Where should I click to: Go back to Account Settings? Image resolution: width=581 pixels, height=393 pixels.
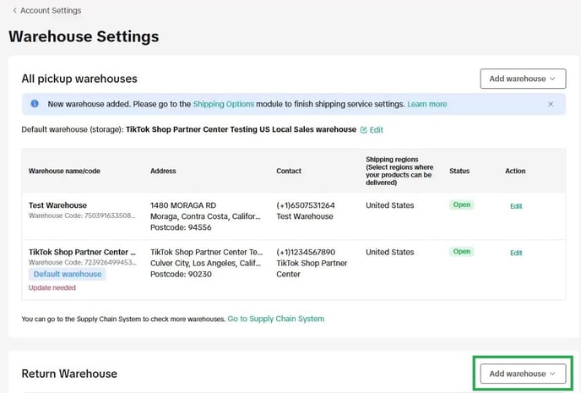(x=51, y=10)
